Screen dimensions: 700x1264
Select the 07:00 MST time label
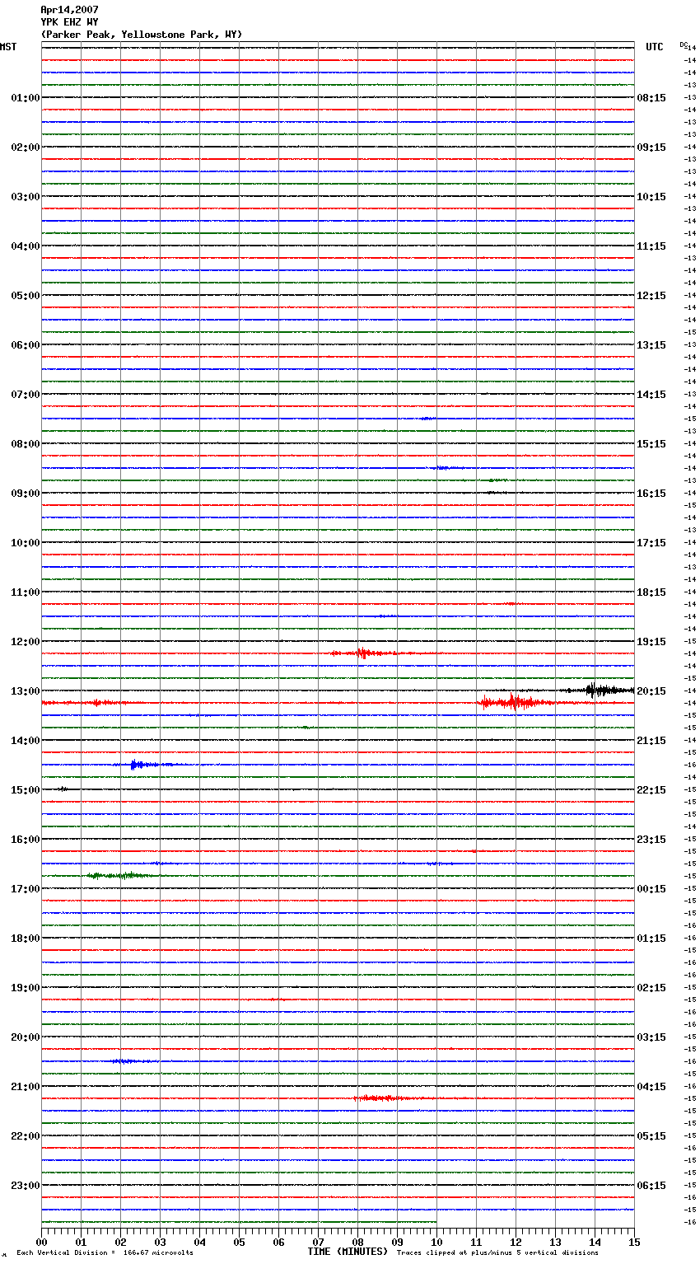[x=25, y=395]
